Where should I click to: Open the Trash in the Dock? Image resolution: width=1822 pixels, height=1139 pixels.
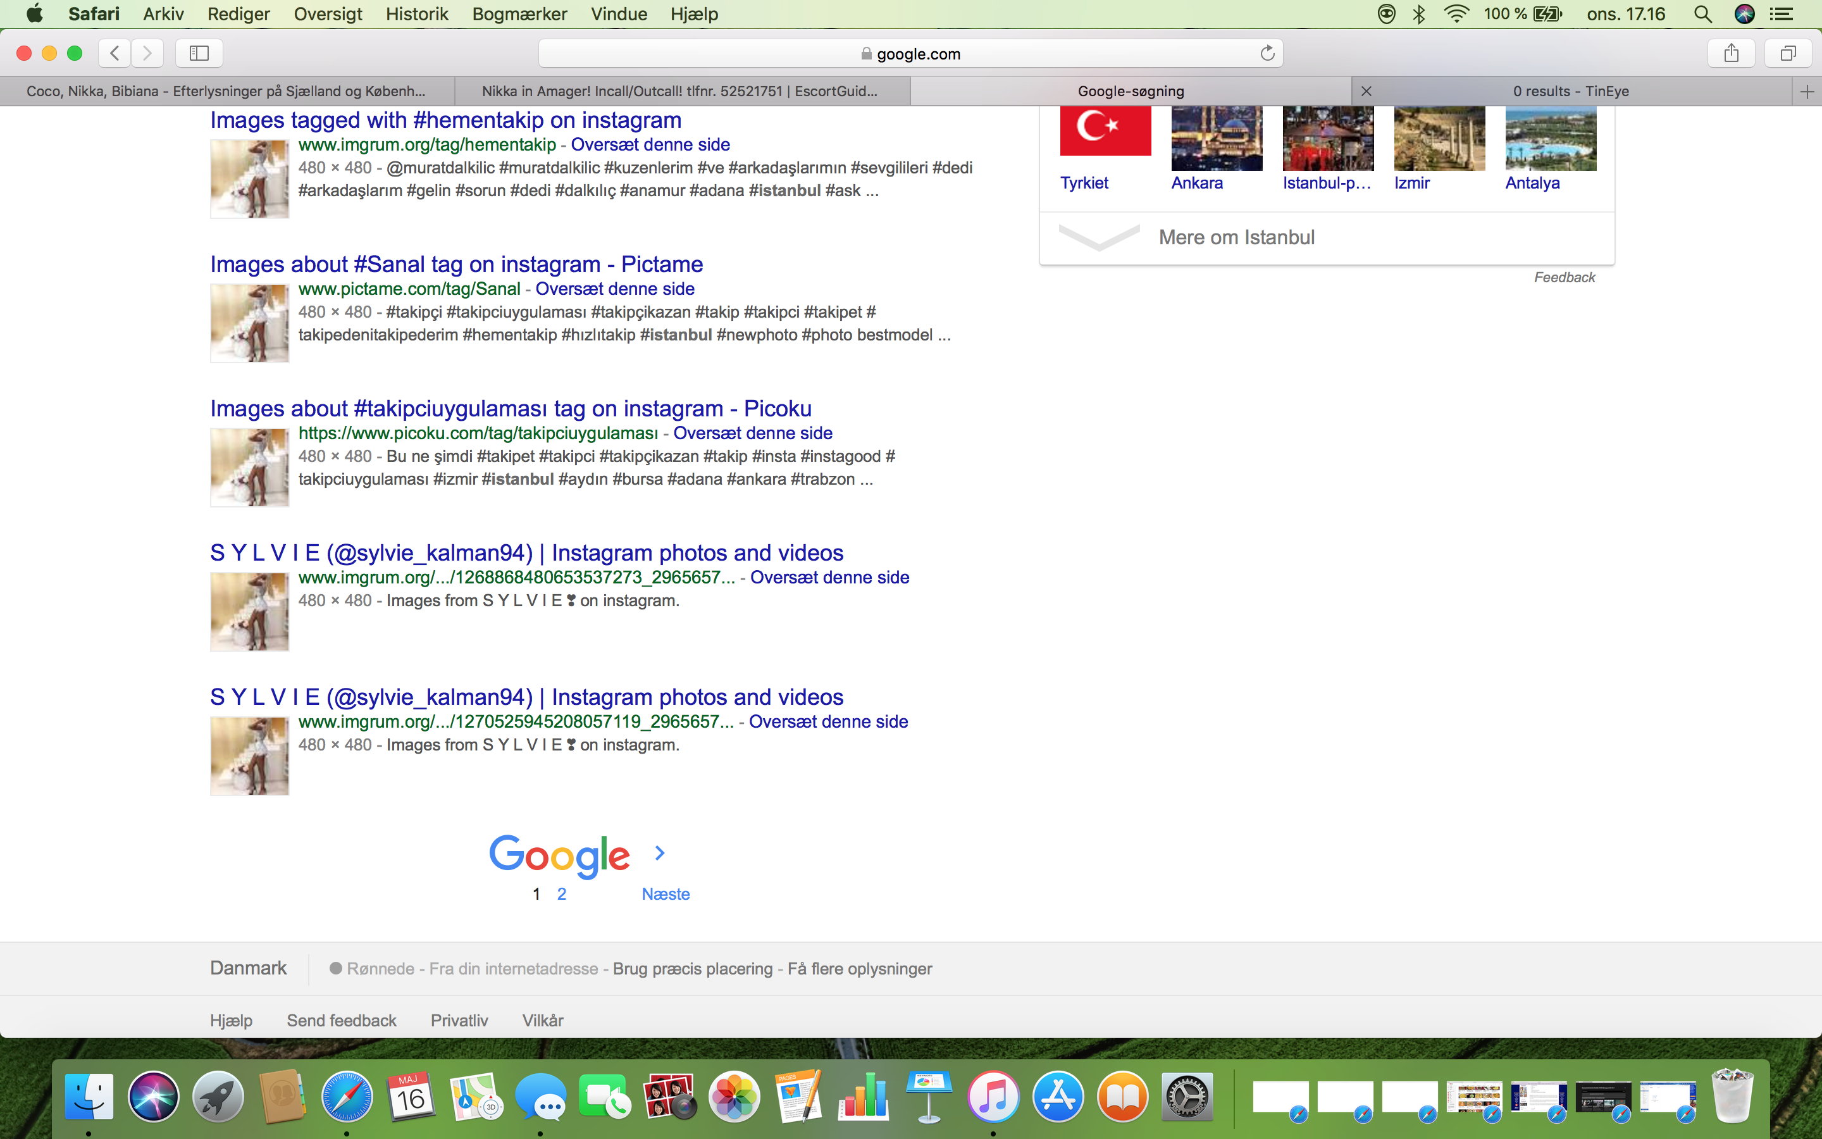(1732, 1096)
